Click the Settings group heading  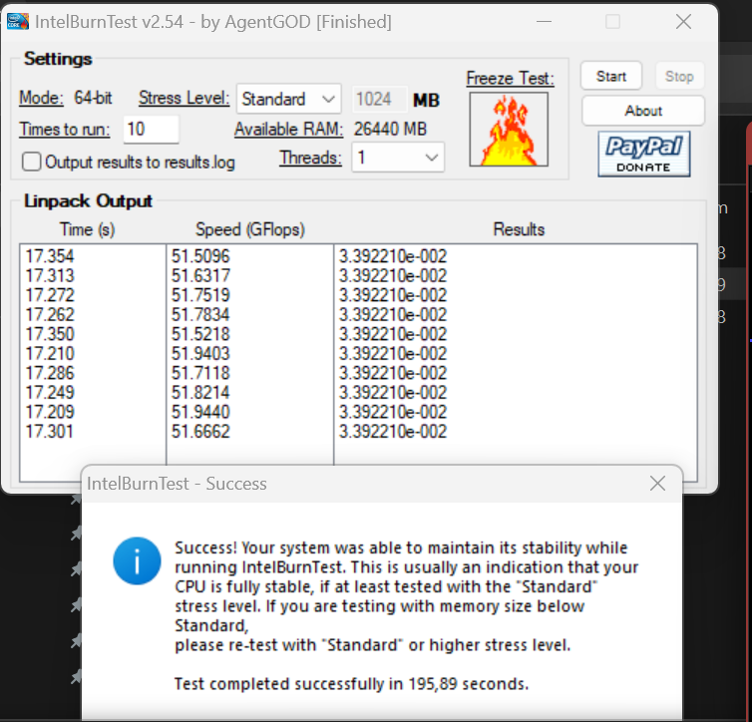tap(58, 59)
